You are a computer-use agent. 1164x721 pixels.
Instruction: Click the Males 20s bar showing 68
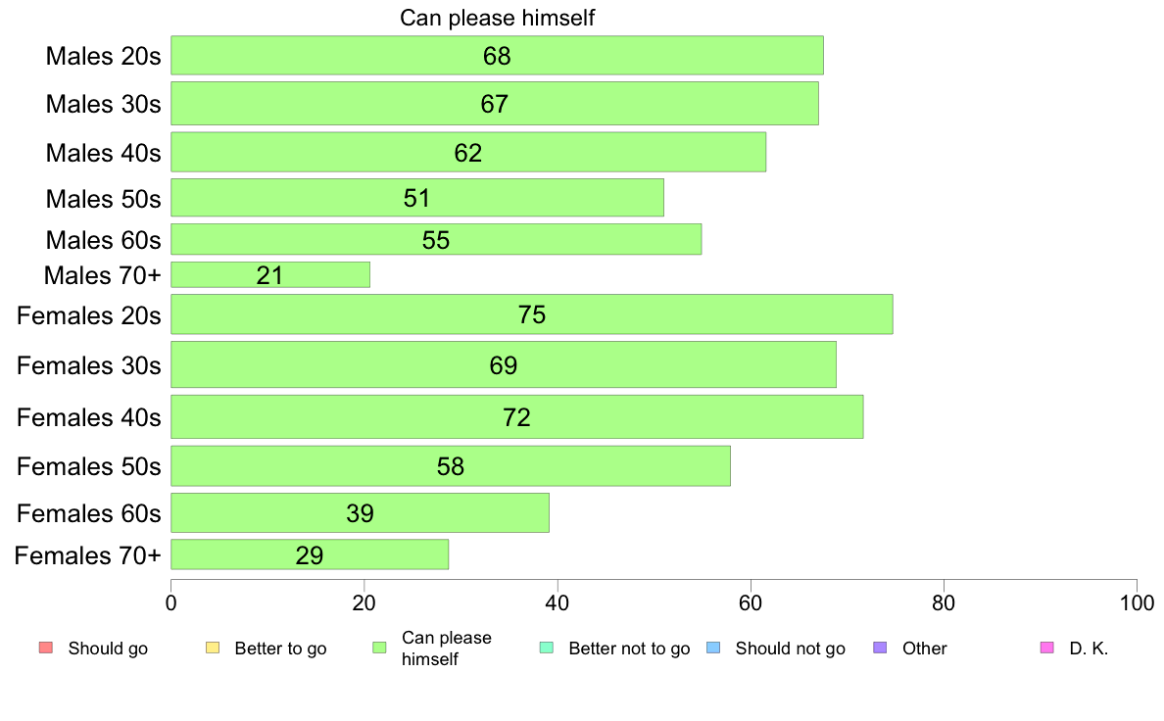pos(497,56)
